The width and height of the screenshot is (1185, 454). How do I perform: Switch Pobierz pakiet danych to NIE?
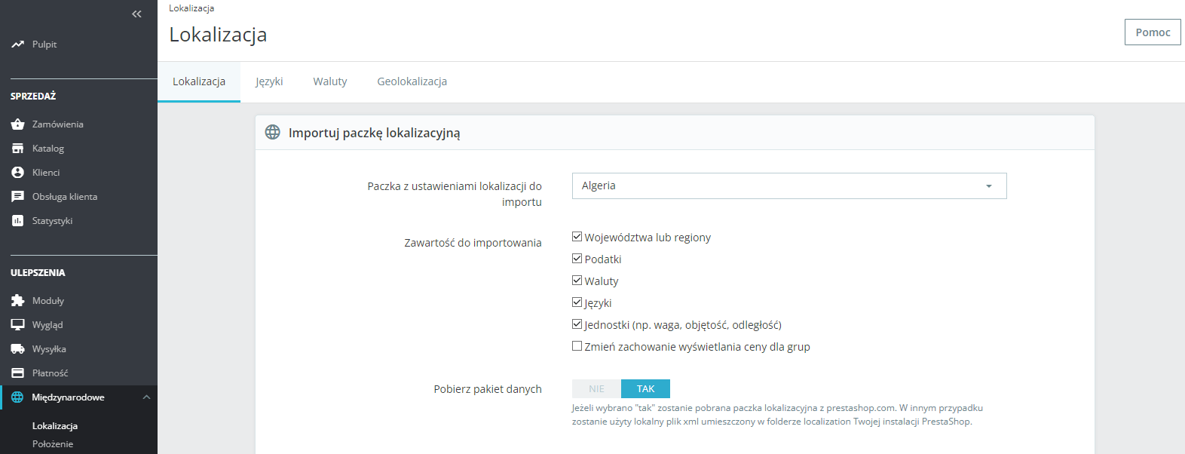596,388
